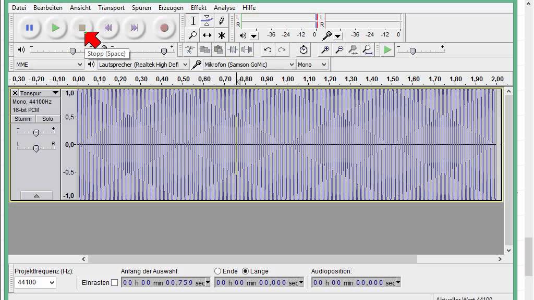534x300 pixels.
Task: Click the Pause button
Action: [29, 28]
